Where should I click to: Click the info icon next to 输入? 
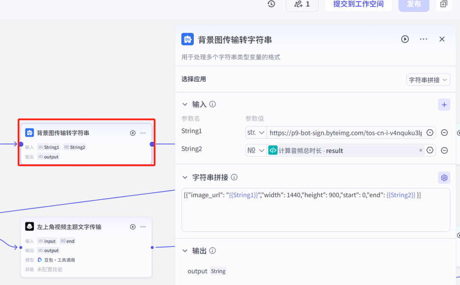(x=212, y=104)
